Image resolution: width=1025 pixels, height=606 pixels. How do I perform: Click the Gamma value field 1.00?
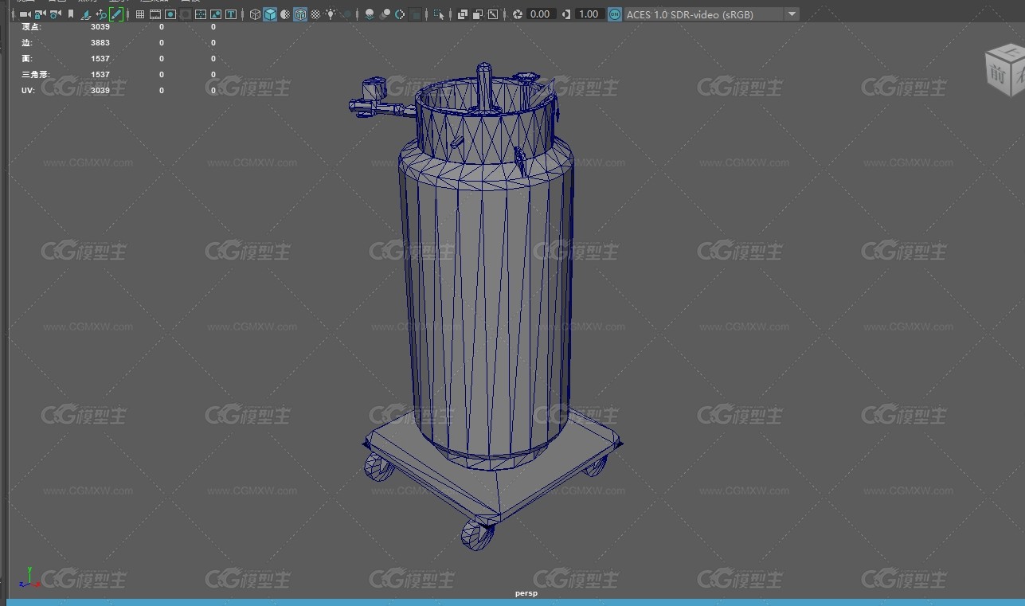[x=589, y=14]
